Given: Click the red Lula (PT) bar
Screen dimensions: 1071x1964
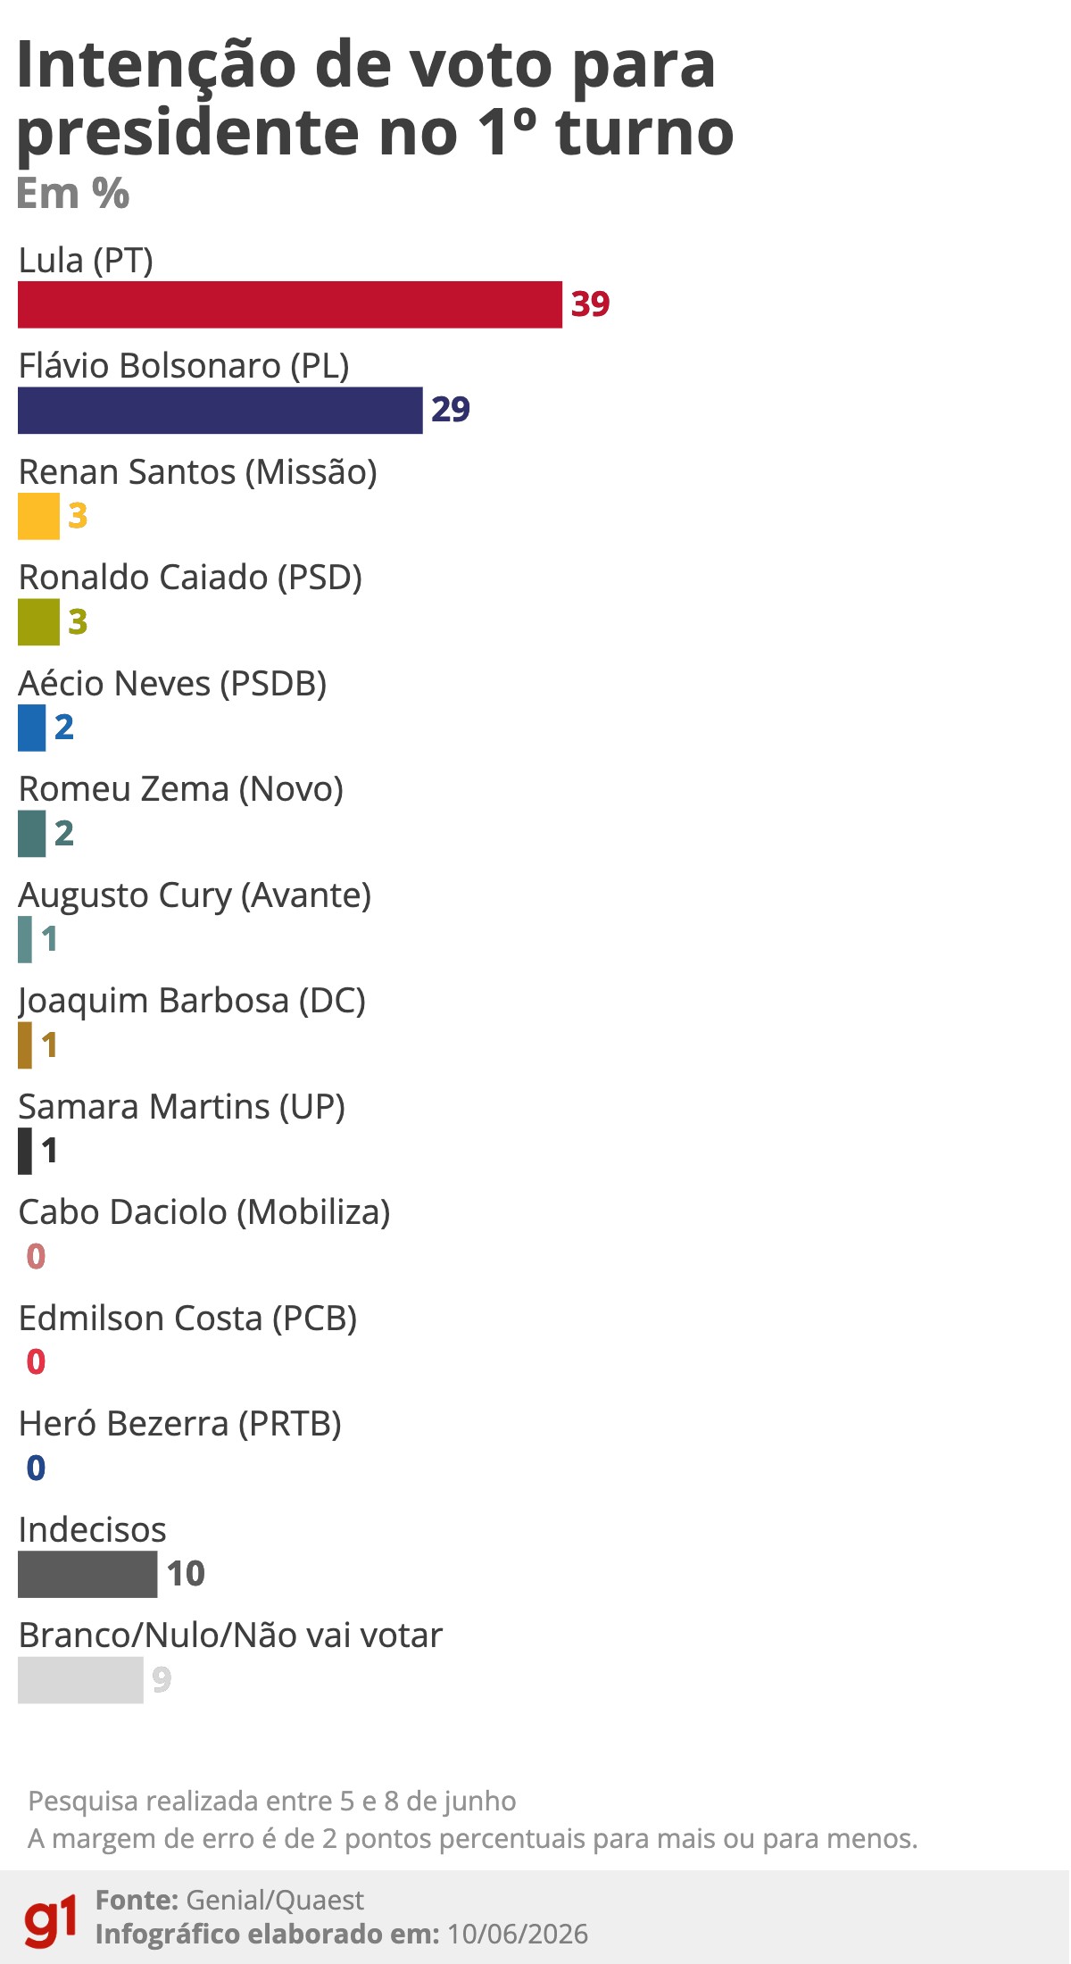Looking at the screenshot, I should coord(290,304).
